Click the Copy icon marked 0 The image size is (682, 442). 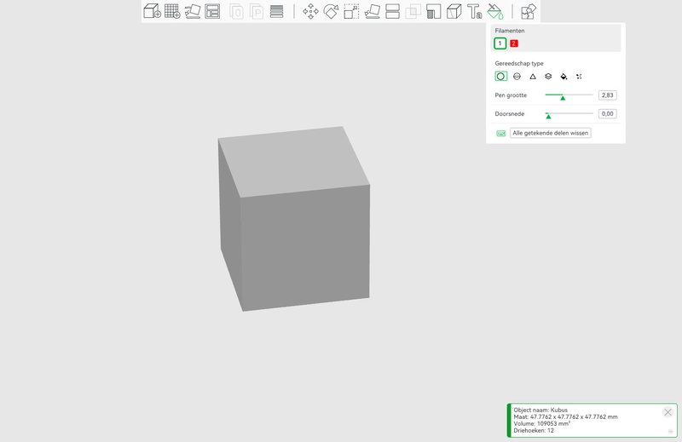[236, 11]
